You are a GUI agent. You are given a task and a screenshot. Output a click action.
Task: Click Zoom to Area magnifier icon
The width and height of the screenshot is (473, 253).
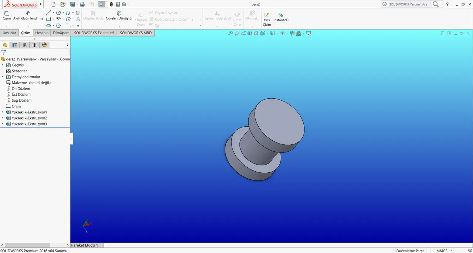(x=237, y=33)
